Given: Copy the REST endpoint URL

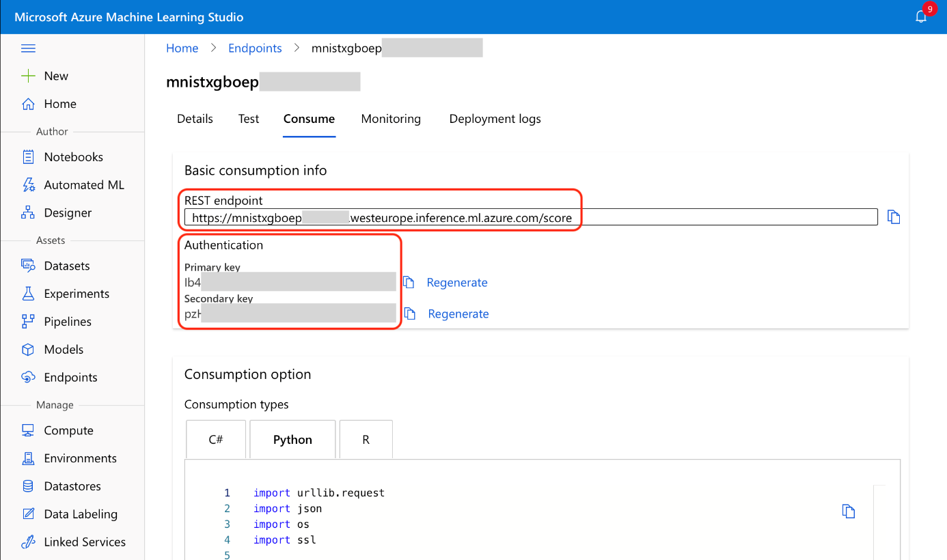Looking at the screenshot, I should 894,217.
